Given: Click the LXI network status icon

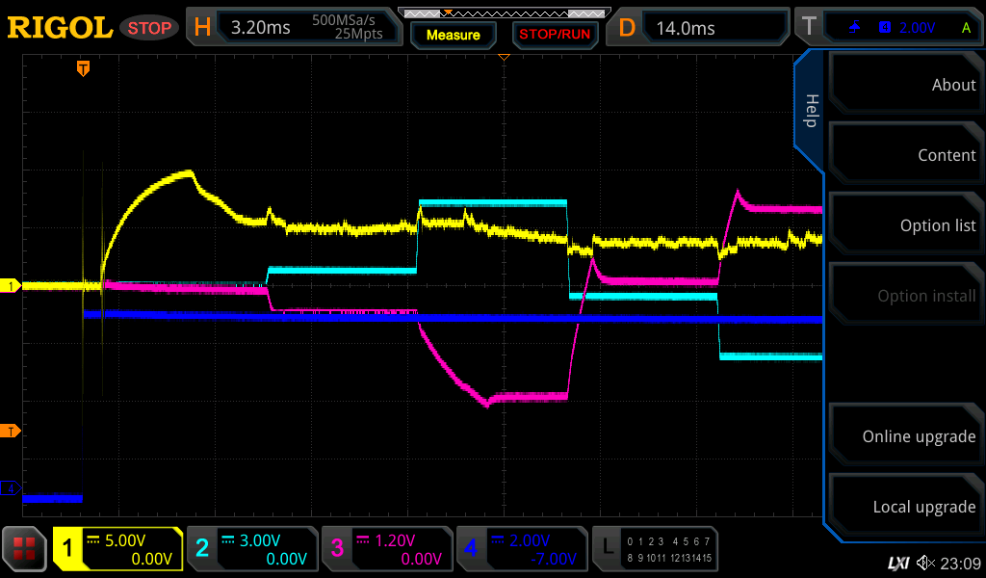Looking at the screenshot, I should (897, 562).
